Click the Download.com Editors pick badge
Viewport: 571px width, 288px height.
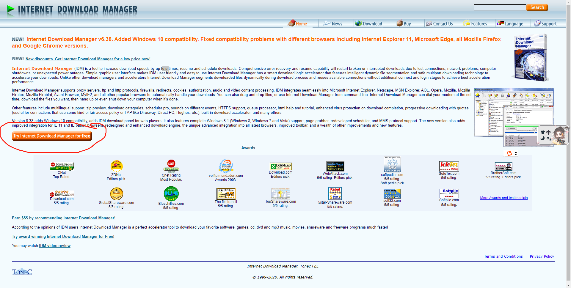(281, 166)
